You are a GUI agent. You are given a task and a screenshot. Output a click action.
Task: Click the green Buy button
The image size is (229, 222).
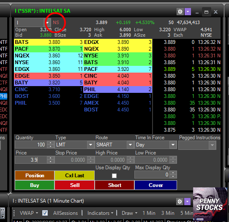tap(35, 185)
